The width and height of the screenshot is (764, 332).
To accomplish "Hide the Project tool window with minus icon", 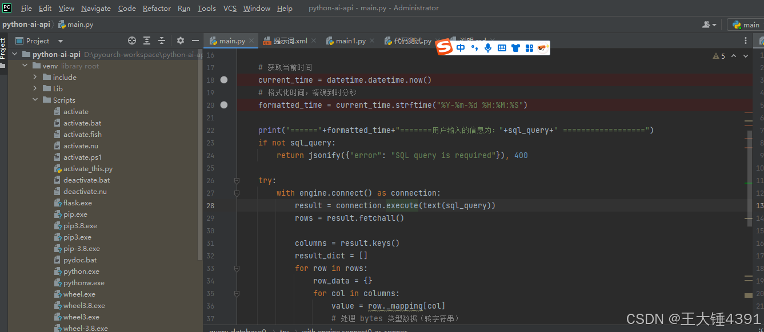I will [x=195, y=41].
